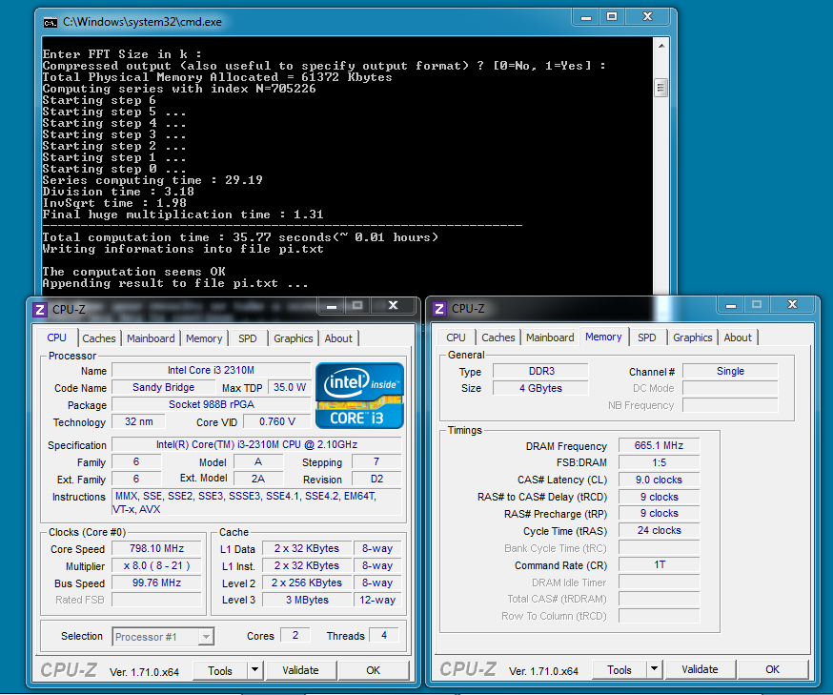Click the DRAM Frequency value '665.1 MHz'
This screenshot has height=695, width=833.
[x=660, y=445]
